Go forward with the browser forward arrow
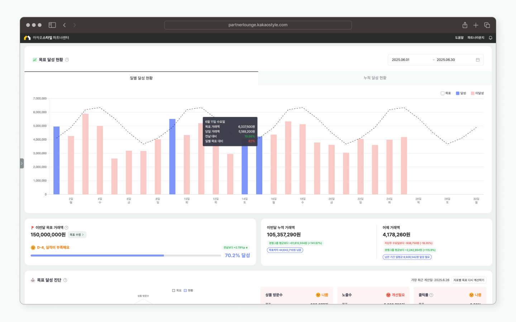The width and height of the screenshot is (516, 322). pos(75,25)
